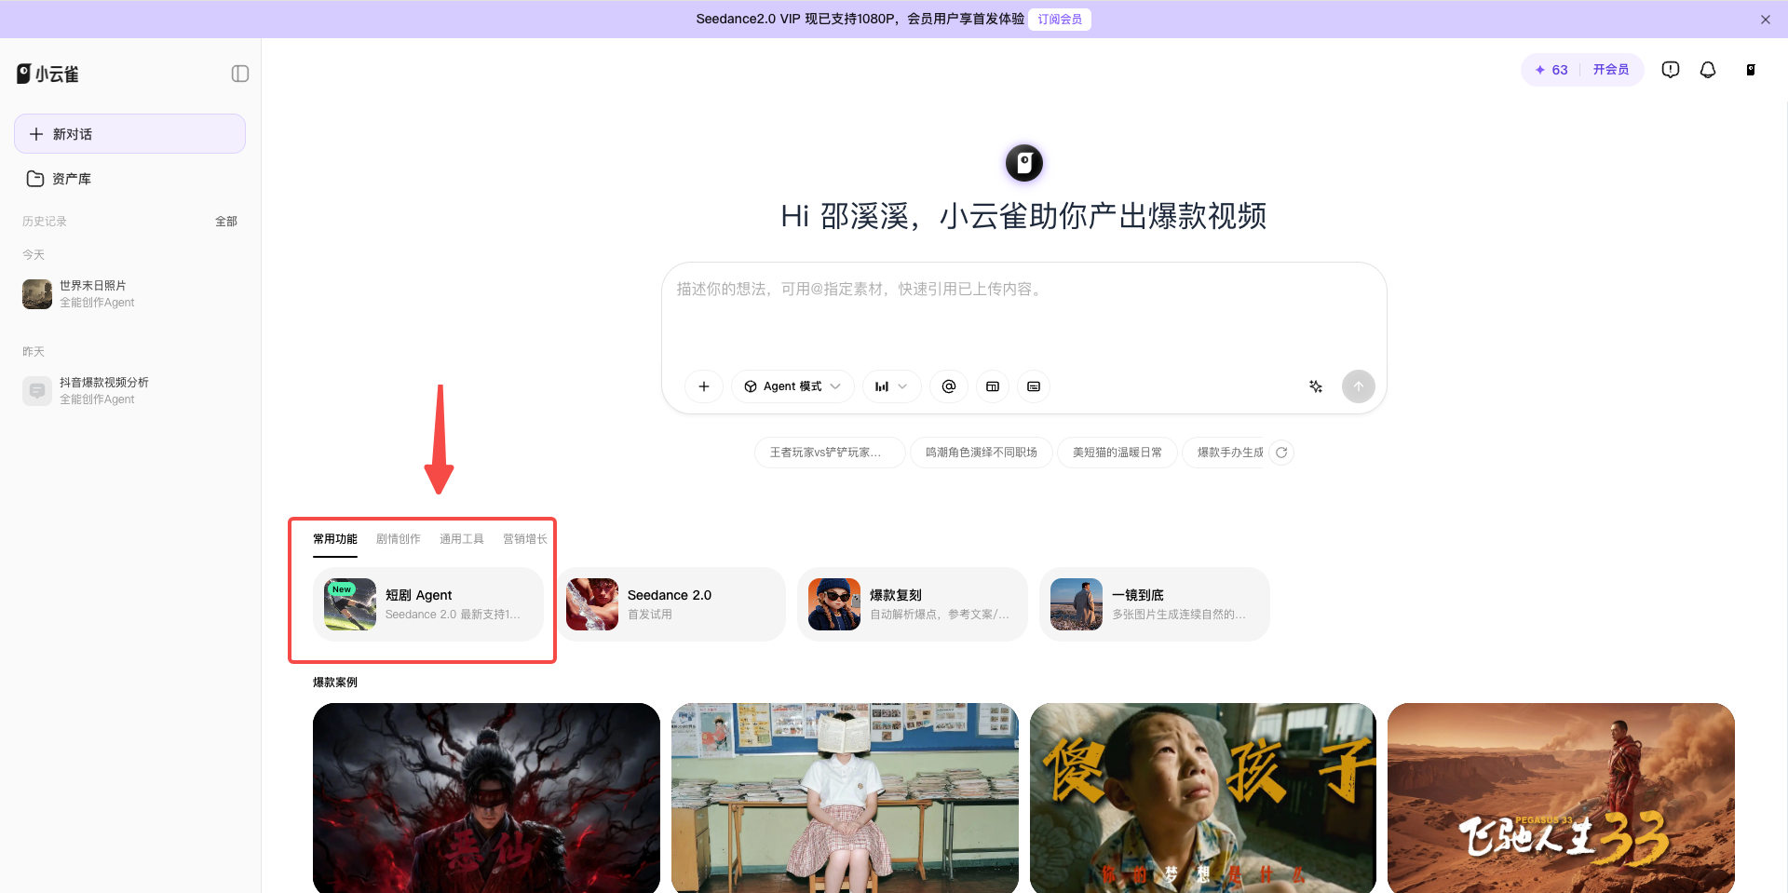Click the prompt enhance sparkle icon

(x=1316, y=386)
